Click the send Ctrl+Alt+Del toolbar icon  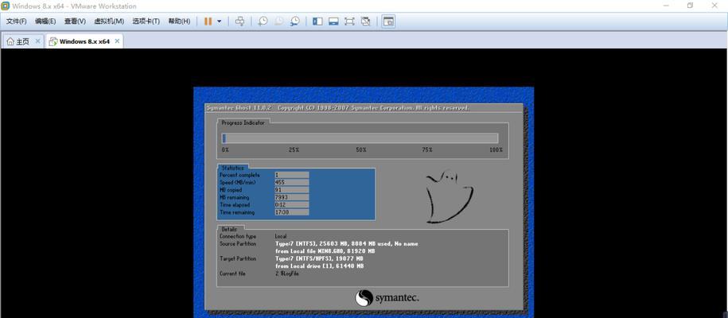[x=239, y=21]
